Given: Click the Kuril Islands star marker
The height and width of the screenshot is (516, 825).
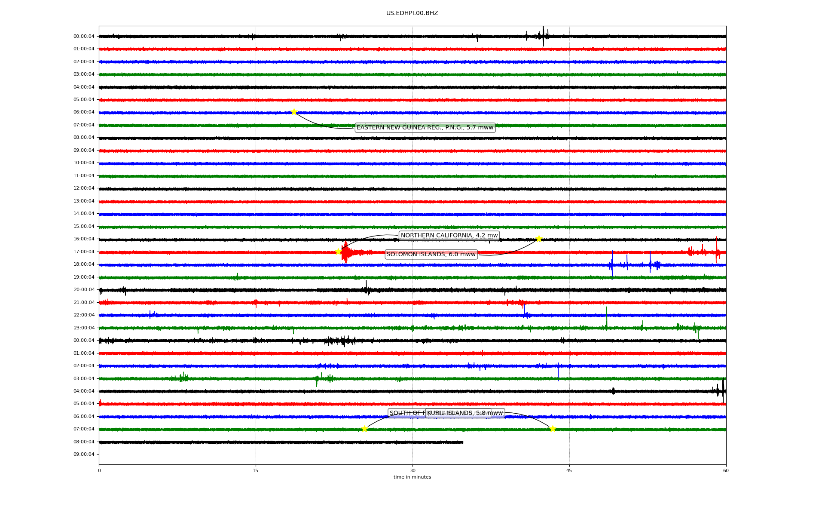Looking at the screenshot, I should [553, 429].
